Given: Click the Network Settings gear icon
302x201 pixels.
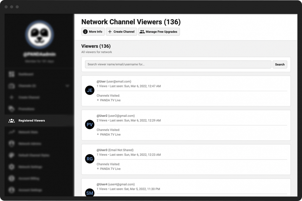Looking at the screenshot, I should click(x=11, y=167).
